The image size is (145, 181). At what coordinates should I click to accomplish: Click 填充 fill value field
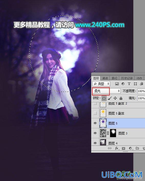(x=141, y=98)
